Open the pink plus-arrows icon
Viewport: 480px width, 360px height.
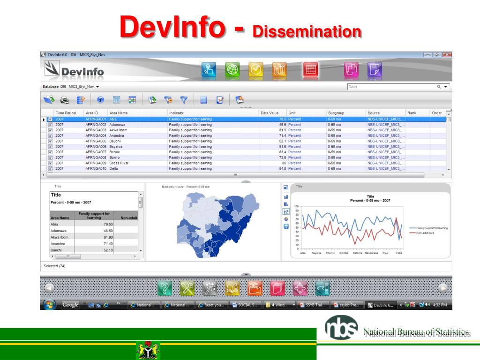click(x=300, y=288)
